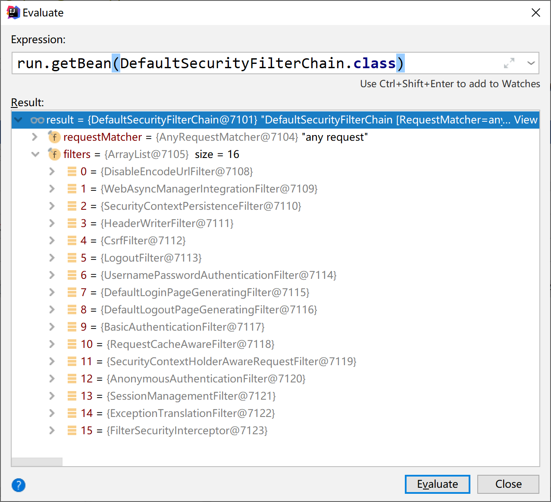Select the {AnyRequestMatcher@7104} value text
Image resolution: width=551 pixels, height=502 pixels.
tap(227, 137)
